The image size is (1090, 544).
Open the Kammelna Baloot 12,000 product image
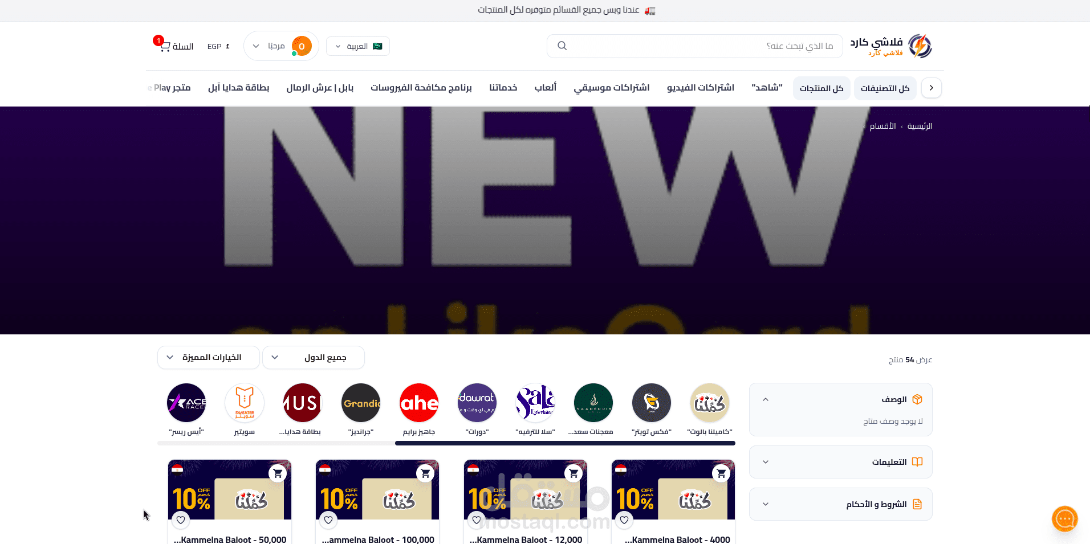coord(526,490)
